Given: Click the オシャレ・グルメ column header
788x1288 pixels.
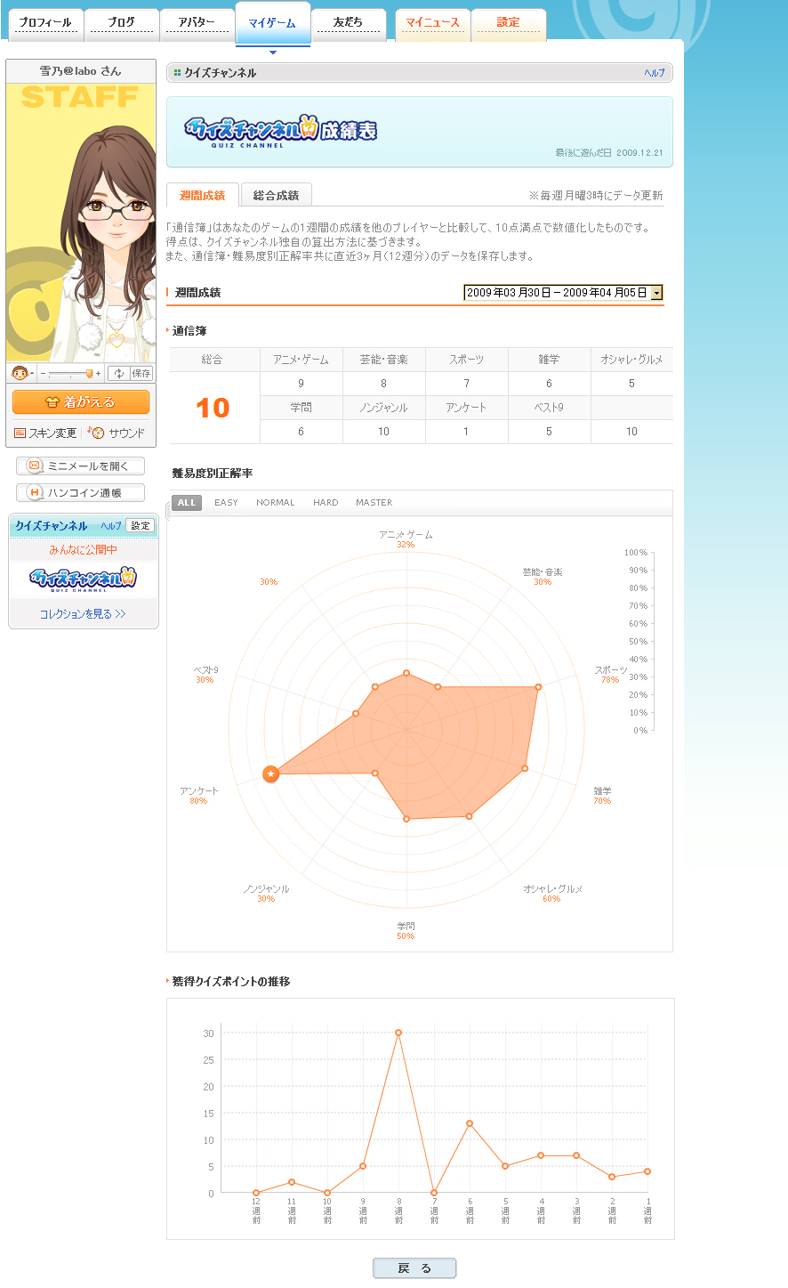Looking at the screenshot, I should (631, 360).
